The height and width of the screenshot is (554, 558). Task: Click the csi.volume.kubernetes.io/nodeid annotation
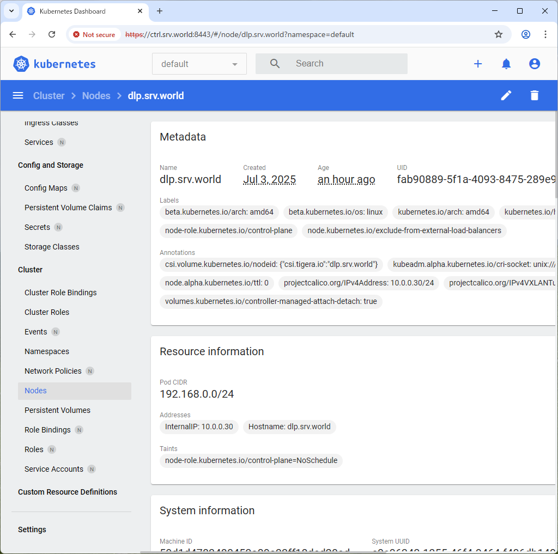[271, 264]
